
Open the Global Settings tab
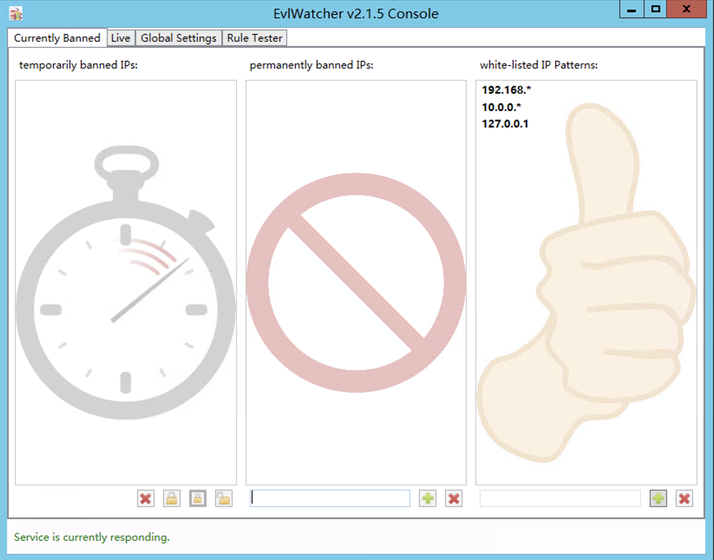(x=178, y=38)
